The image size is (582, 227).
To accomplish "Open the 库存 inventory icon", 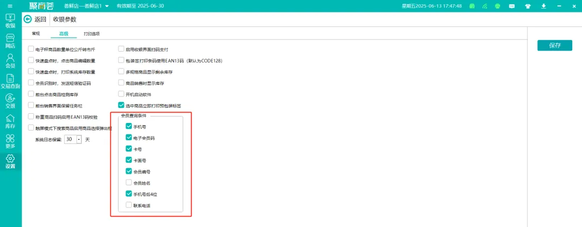I will pyautogui.click(x=10, y=121).
